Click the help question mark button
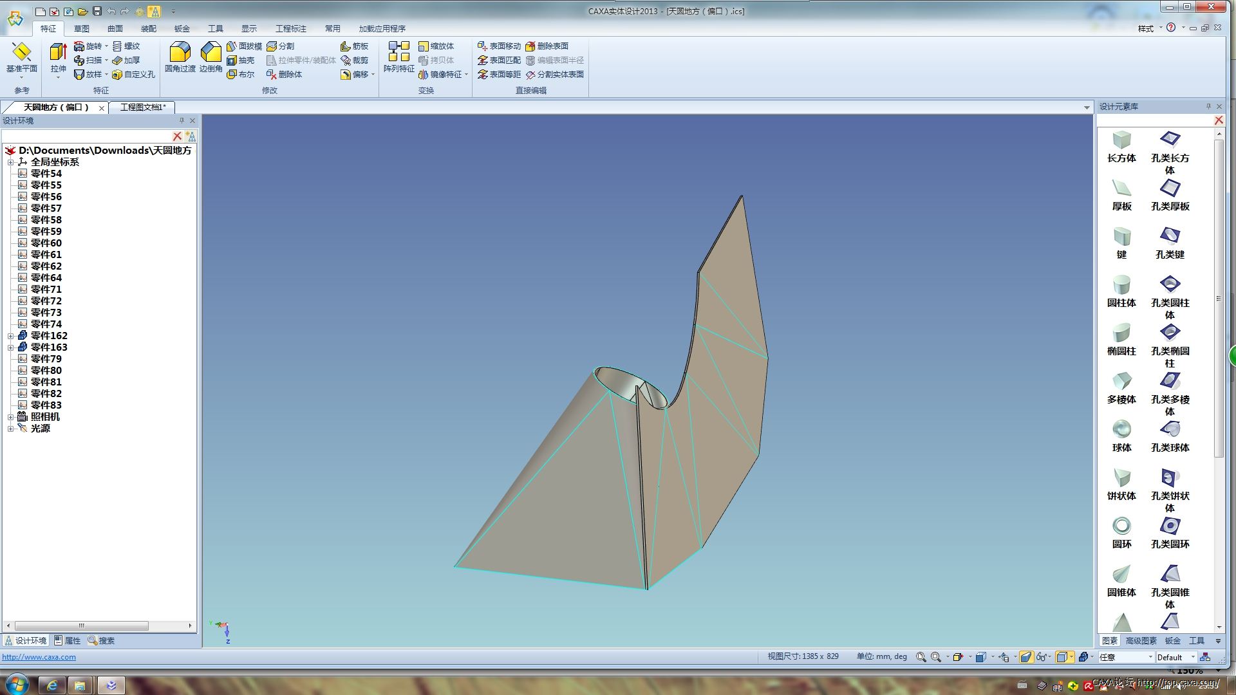The image size is (1236, 695). [x=1171, y=28]
